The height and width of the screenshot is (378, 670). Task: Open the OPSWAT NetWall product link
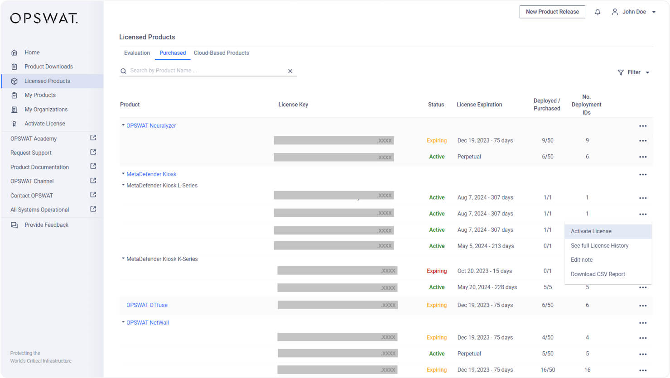tap(148, 323)
